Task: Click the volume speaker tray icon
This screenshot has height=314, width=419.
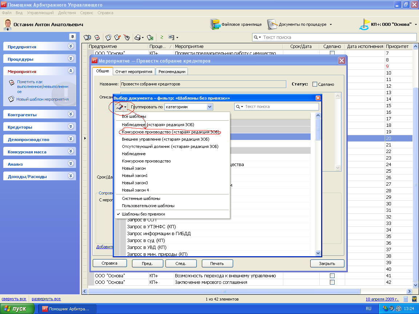Action: pyautogui.click(x=392, y=309)
